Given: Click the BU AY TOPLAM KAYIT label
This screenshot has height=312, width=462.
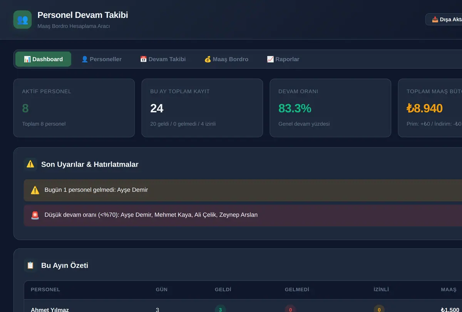Looking at the screenshot, I should [x=180, y=92].
